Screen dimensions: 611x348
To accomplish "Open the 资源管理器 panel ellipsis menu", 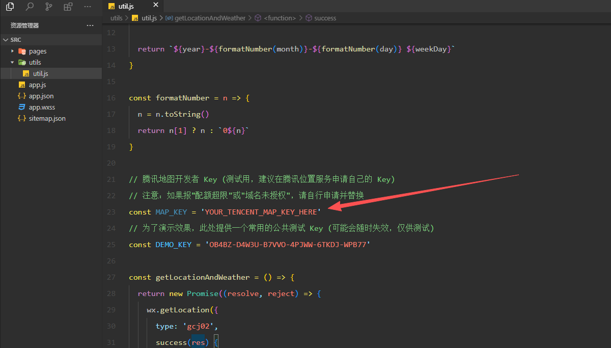I will 90,25.
